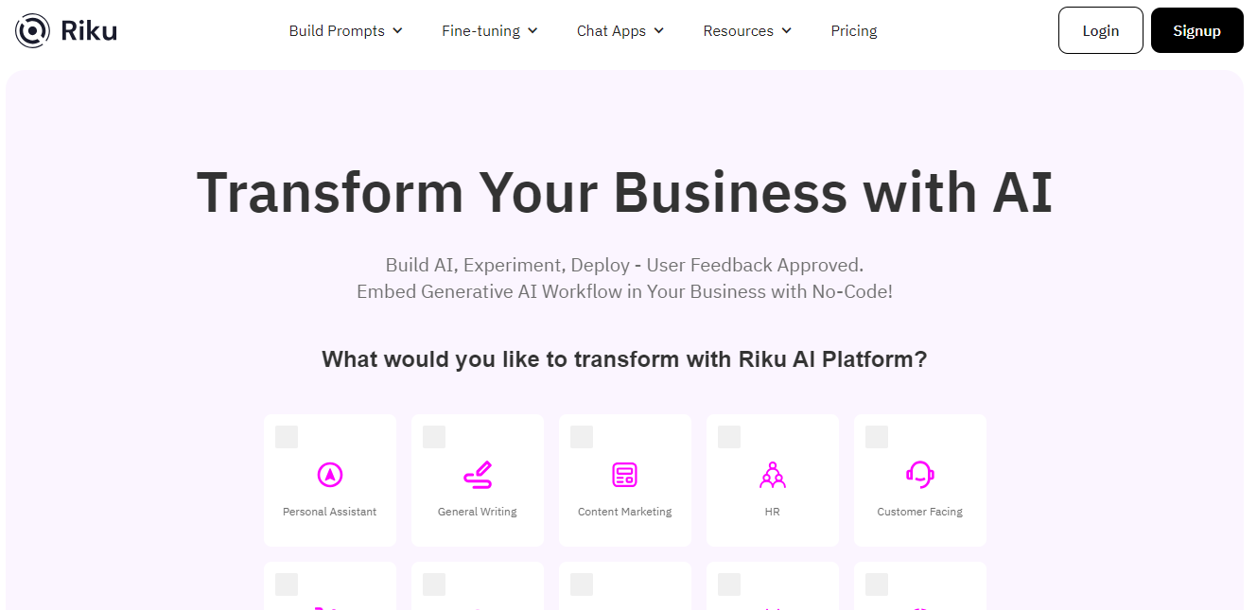Tick the Personal Assistant checkbox
The image size is (1257, 610).
pos(287,437)
